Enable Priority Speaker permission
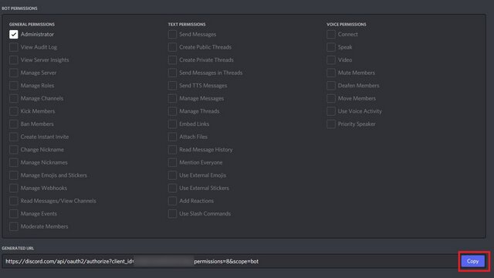 coord(331,124)
